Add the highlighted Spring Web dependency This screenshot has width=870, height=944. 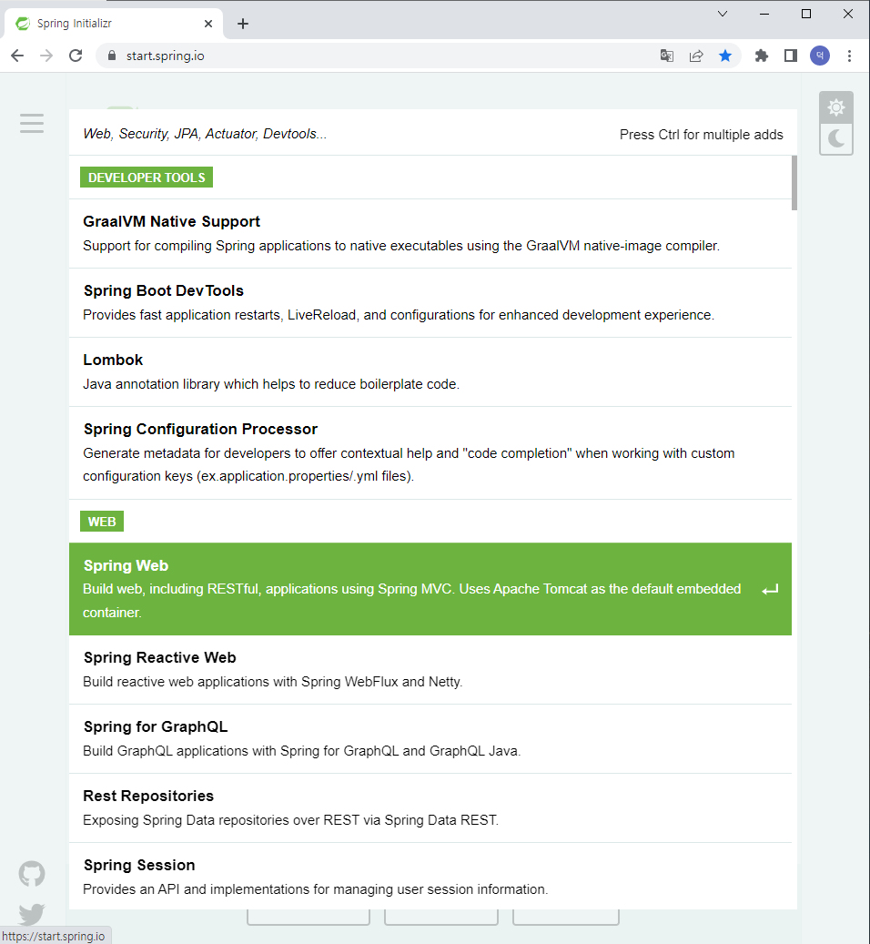point(430,589)
